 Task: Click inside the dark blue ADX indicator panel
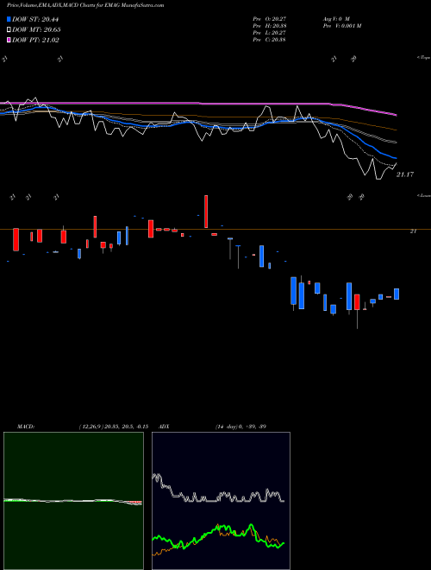tap(221, 501)
